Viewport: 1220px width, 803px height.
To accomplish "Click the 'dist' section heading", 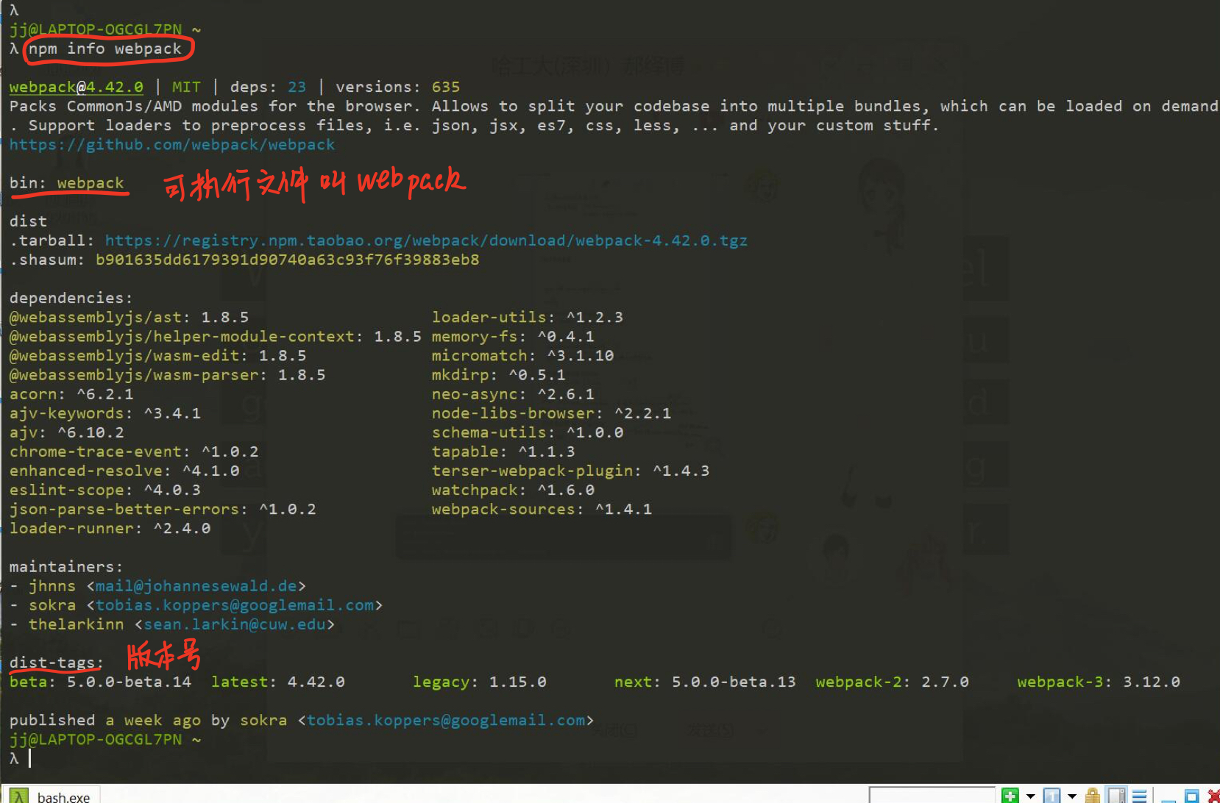I will tap(29, 221).
